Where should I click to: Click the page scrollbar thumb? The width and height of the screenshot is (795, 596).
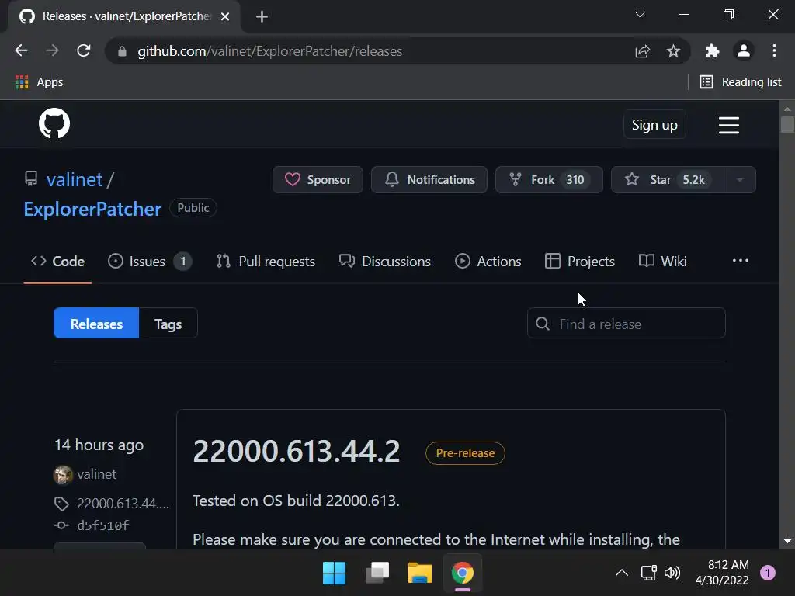click(787, 124)
